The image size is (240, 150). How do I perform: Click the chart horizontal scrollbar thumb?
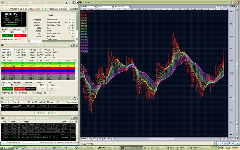click(x=161, y=139)
